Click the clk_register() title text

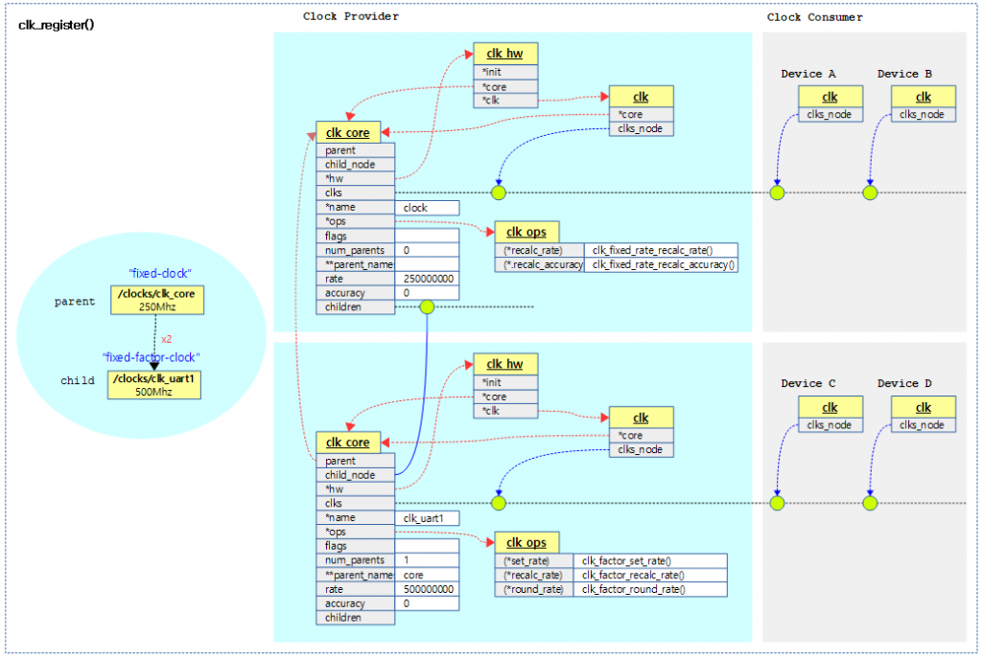pyautogui.click(x=57, y=25)
